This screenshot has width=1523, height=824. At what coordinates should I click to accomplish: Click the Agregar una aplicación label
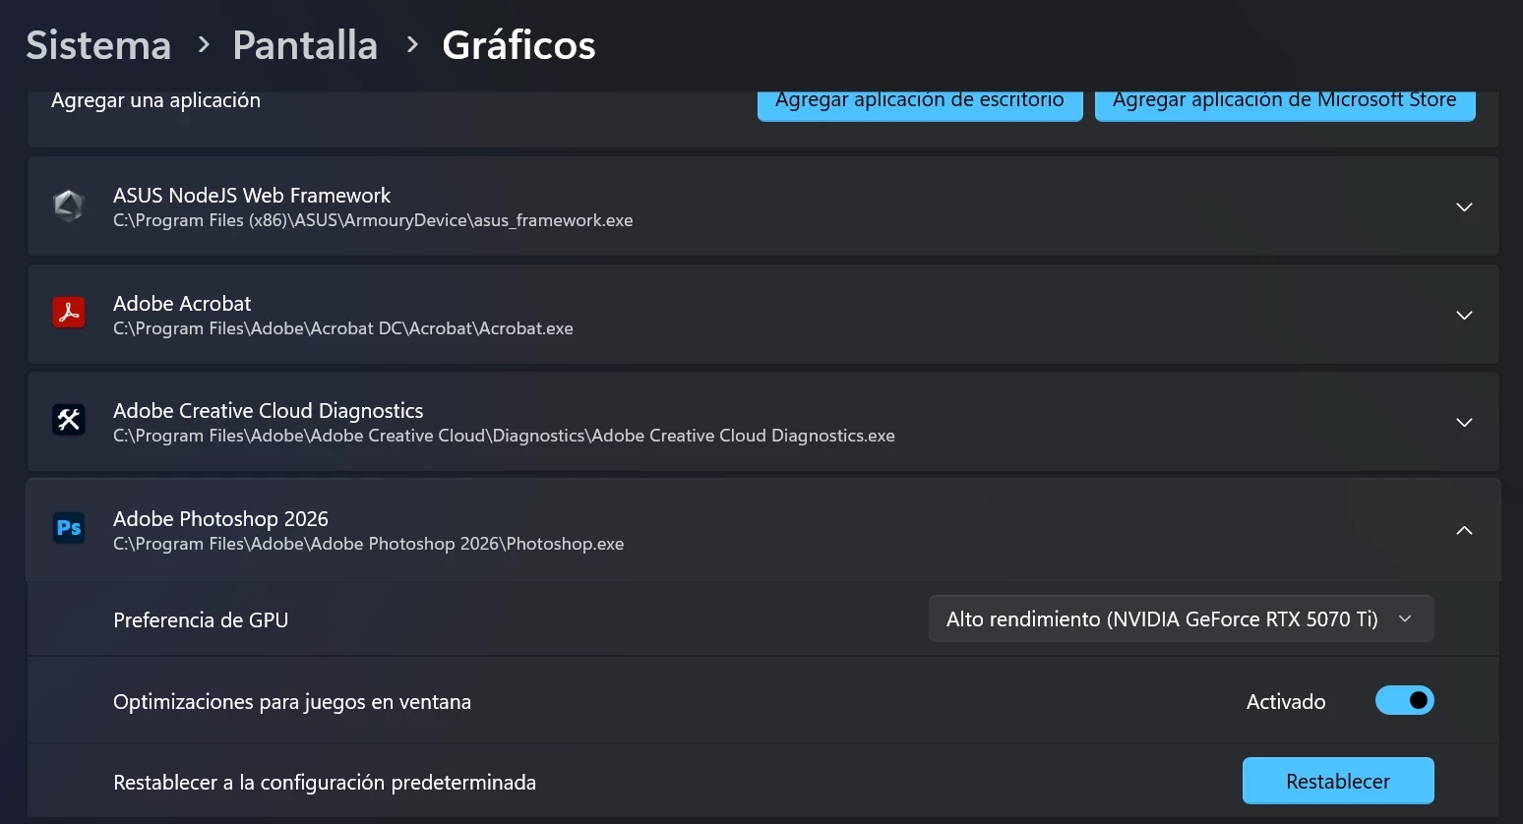[155, 100]
